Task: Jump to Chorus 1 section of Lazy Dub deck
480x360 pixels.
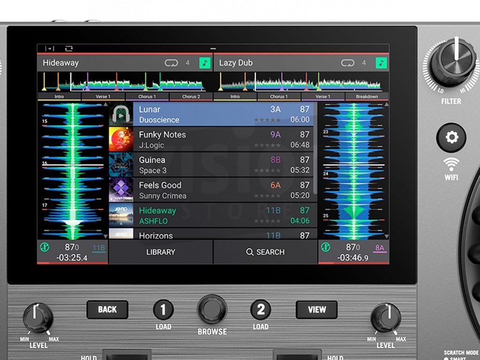Action: (x=279, y=97)
